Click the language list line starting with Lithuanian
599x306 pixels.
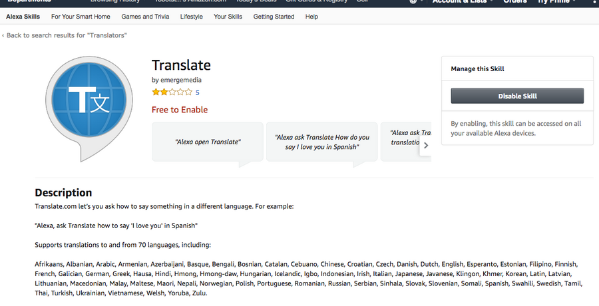point(308,283)
